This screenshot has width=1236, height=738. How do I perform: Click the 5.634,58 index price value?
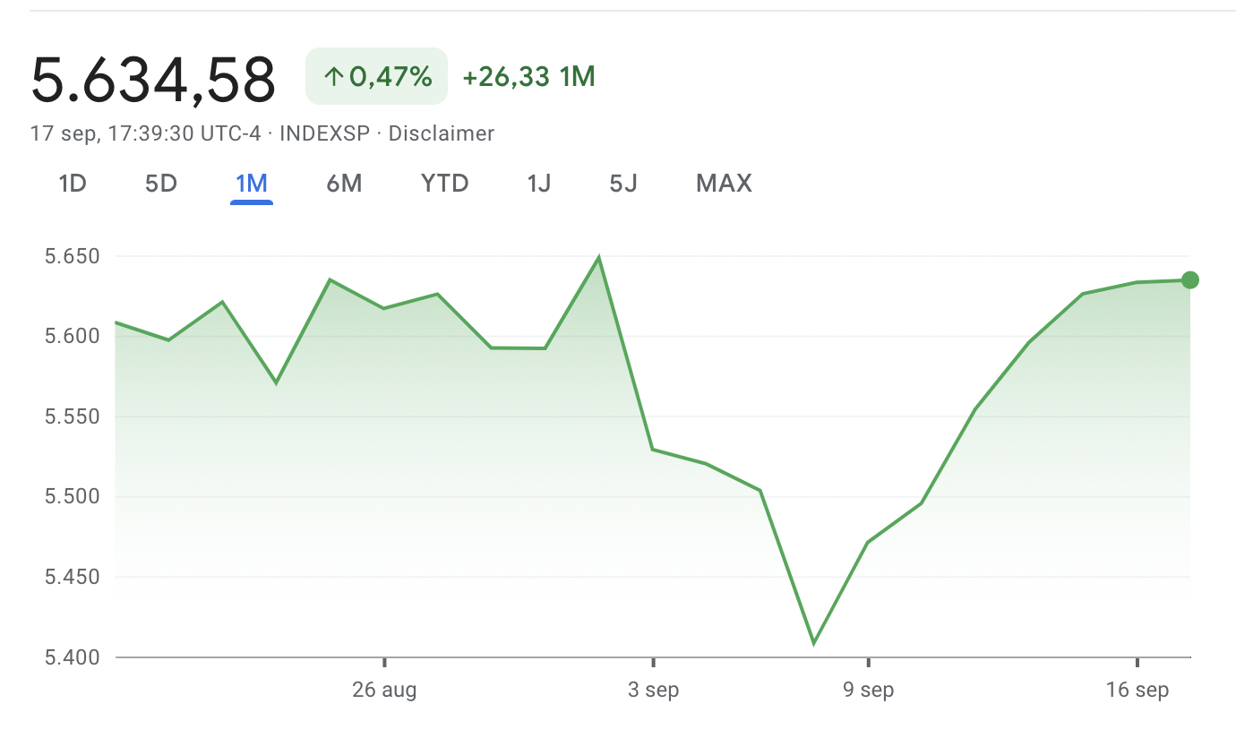coord(153,79)
